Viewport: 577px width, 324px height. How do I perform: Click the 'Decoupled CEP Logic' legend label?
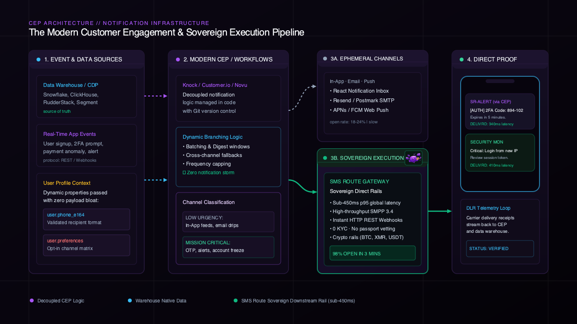[x=61, y=300]
